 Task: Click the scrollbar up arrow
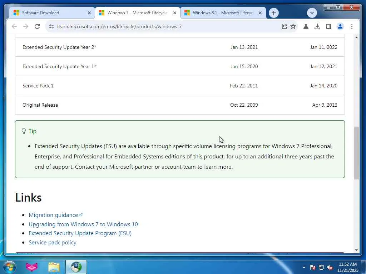(356, 37)
